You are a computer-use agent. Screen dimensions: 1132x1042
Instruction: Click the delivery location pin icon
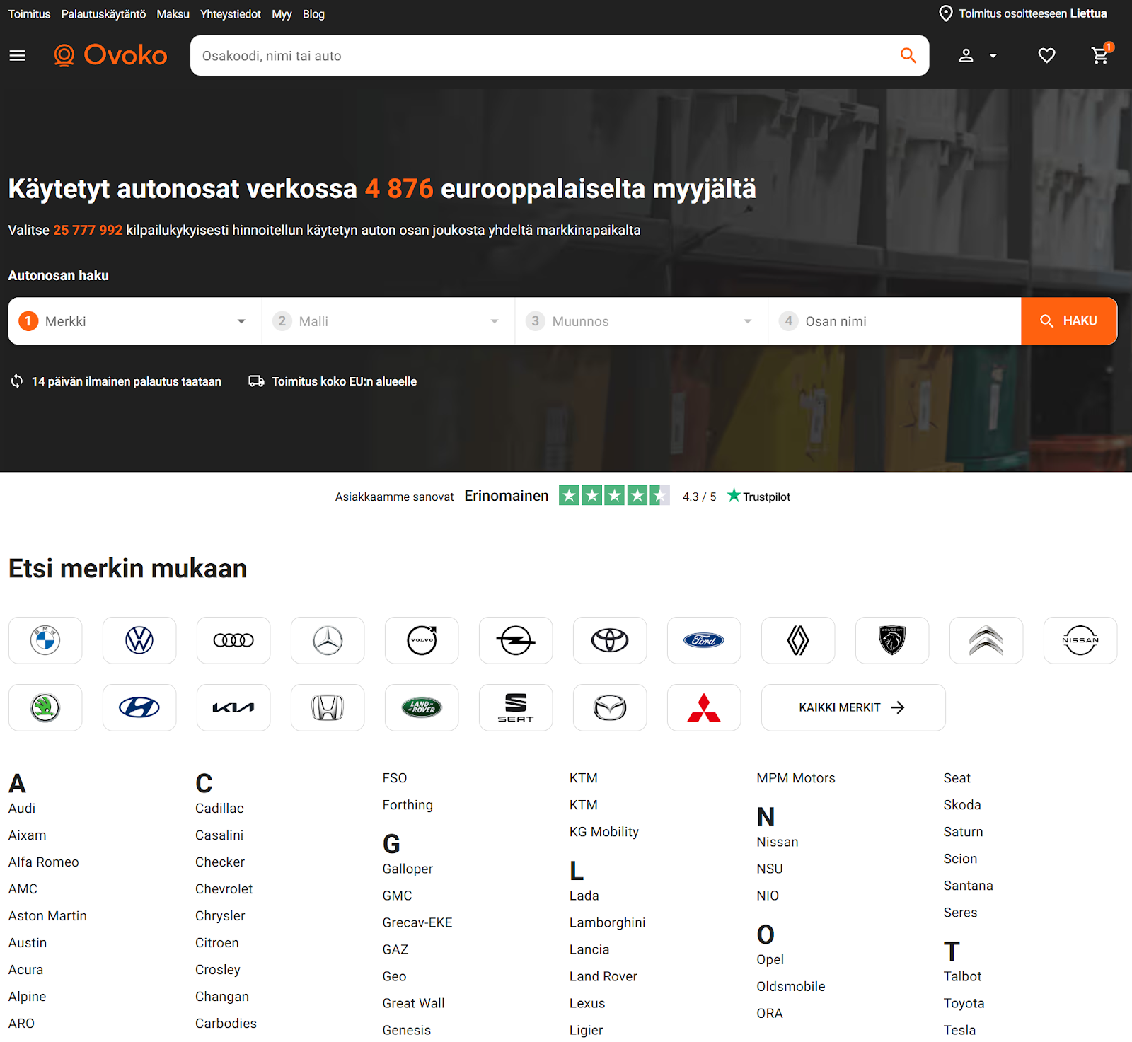point(945,13)
